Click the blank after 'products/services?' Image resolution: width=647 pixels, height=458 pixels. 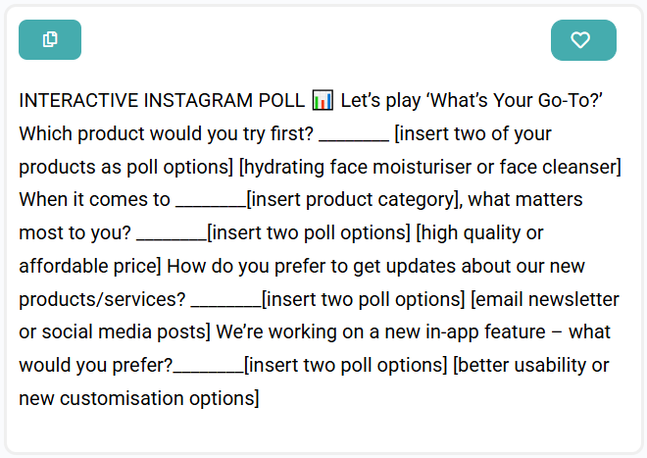coord(226,304)
